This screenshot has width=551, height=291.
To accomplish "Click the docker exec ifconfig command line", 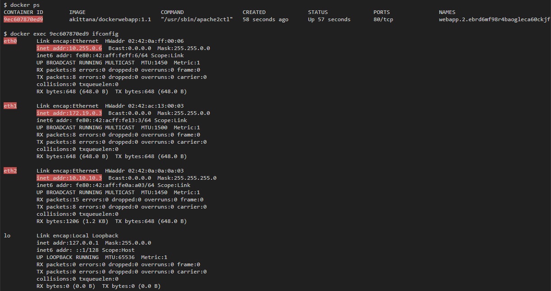I will 61,34.
